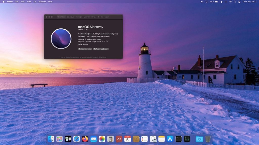The image size is (259, 145).
Task: Open the Calendar app in the dock
Action: pos(127,139)
